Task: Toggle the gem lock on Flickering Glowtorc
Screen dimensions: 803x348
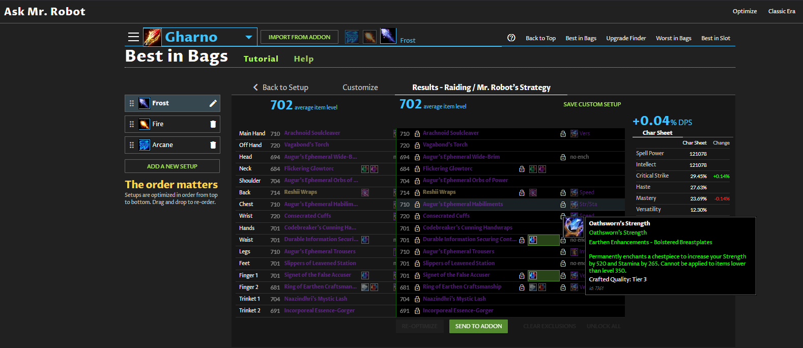Action: 522,169
